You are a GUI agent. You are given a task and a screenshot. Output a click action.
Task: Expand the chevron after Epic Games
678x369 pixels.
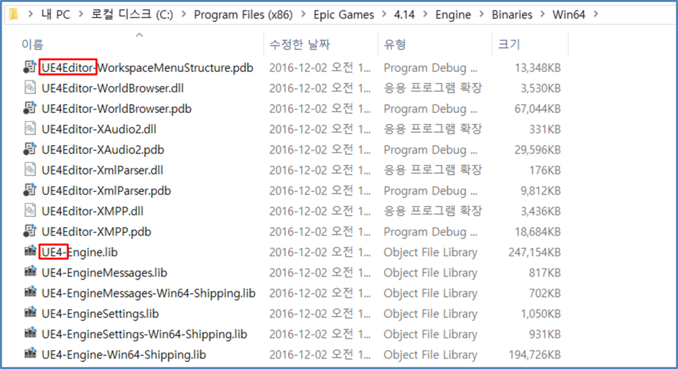coord(384,14)
